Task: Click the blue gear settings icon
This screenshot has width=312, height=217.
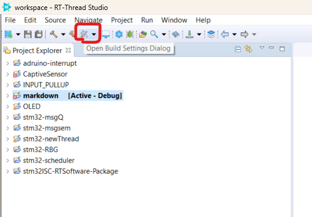Action: point(119,34)
